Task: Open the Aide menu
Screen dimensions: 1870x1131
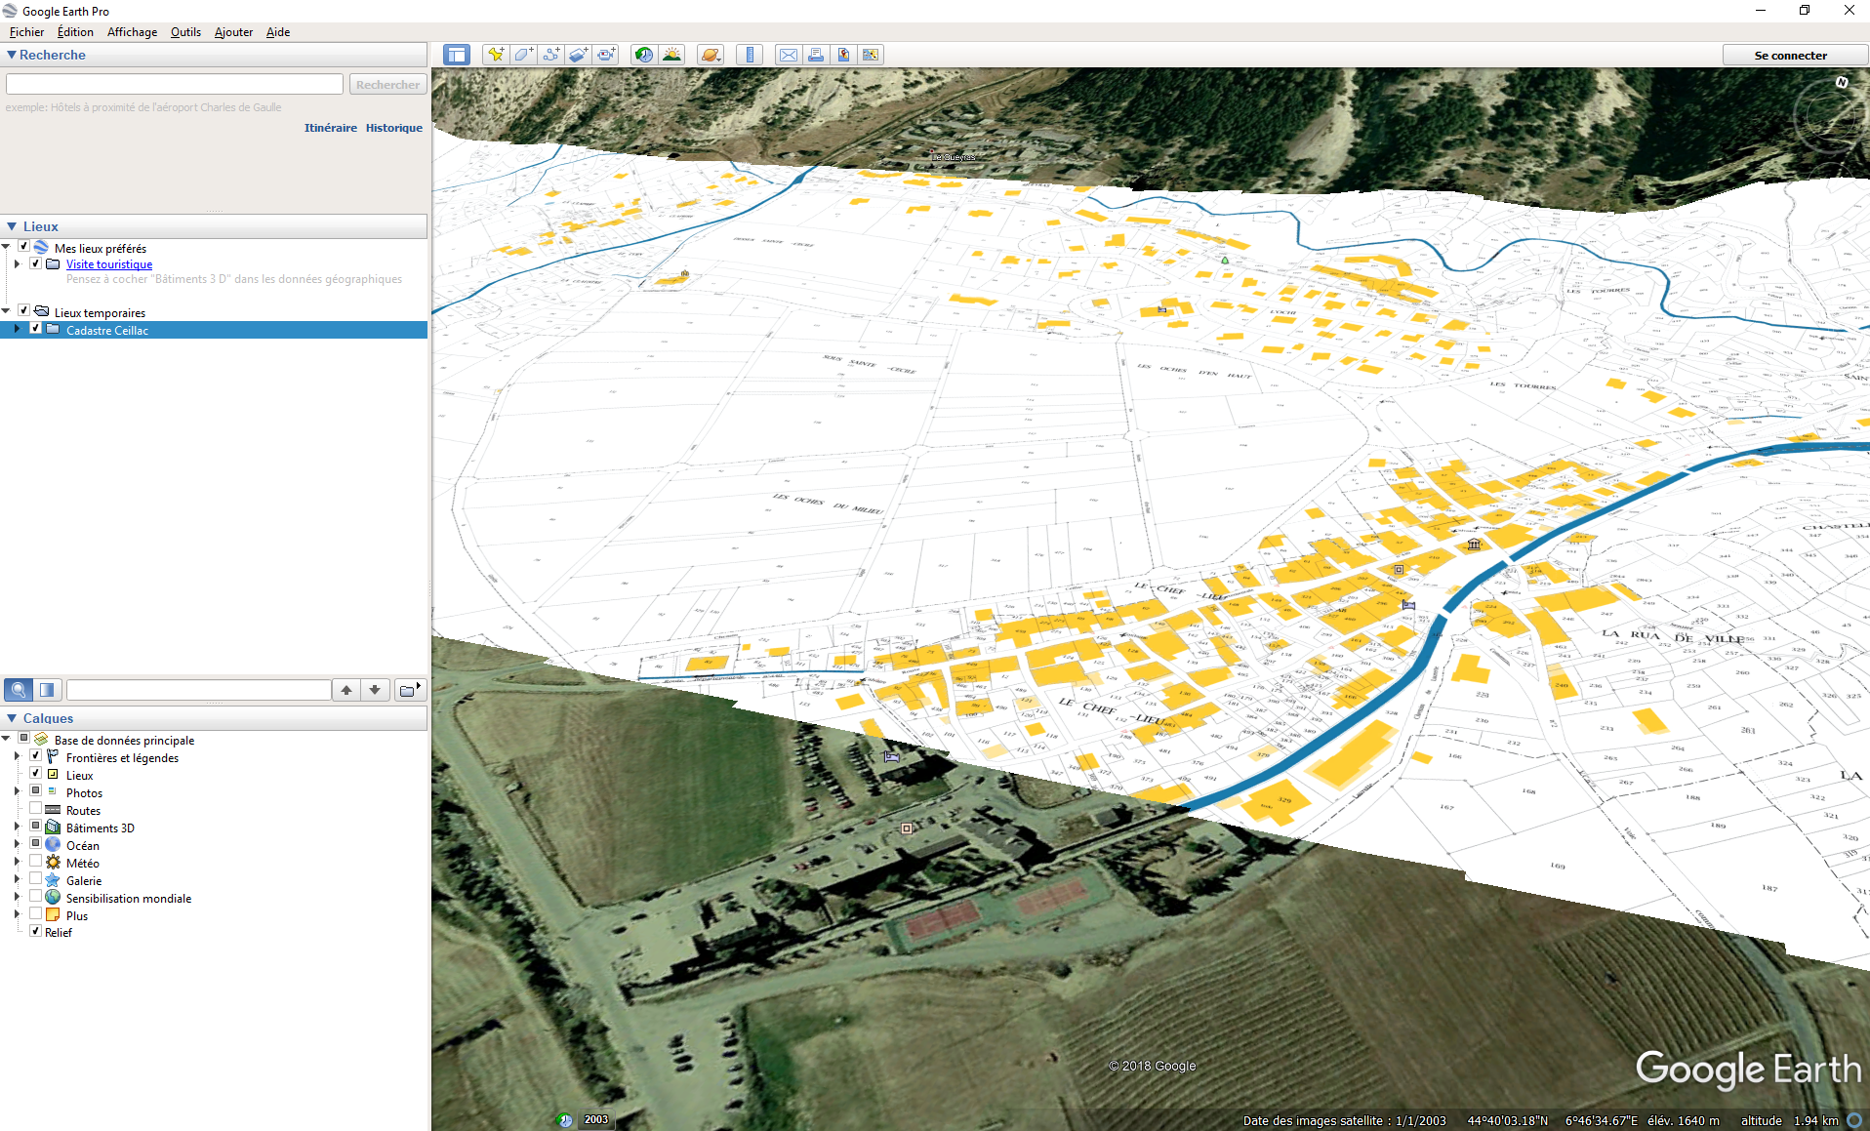Action: tap(278, 32)
